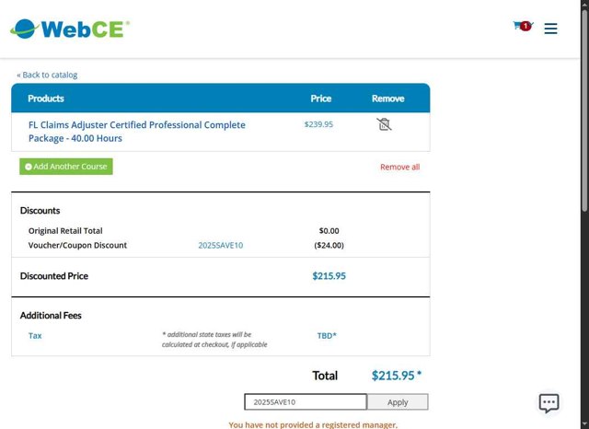Click the WebCE logo
The height and width of the screenshot is (429, 589).
70,29
